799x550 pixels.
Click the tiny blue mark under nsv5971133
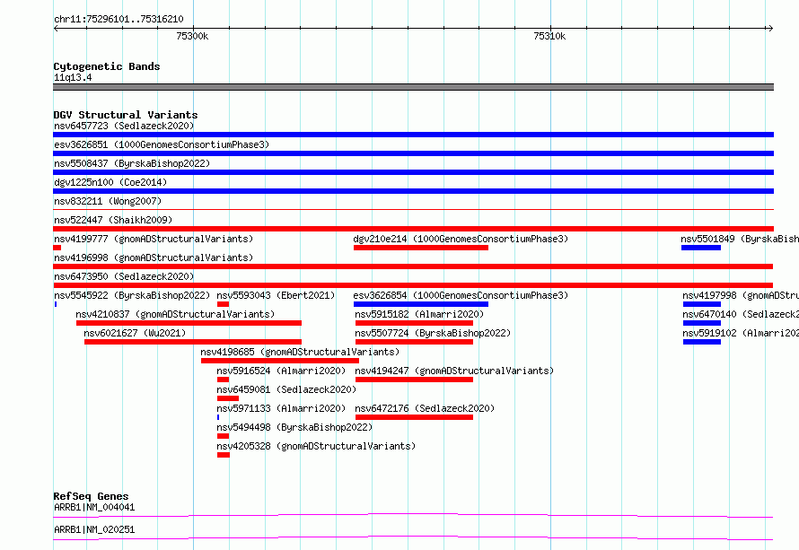click(x=218, y=417)
